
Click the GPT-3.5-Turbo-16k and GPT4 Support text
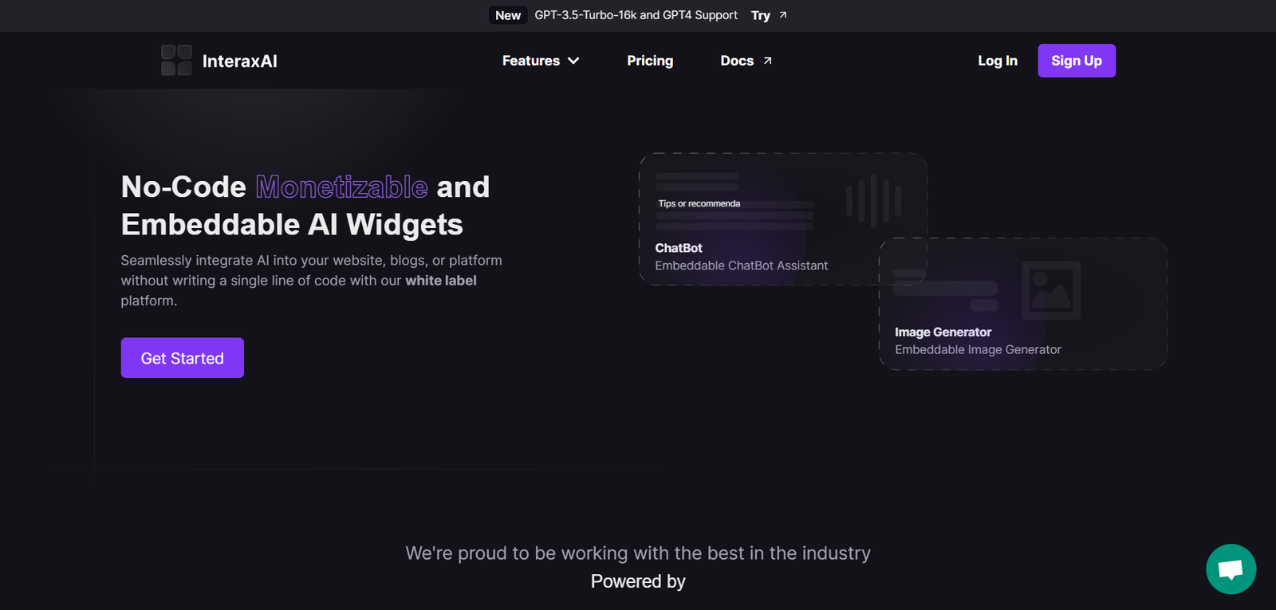[636, 15]
